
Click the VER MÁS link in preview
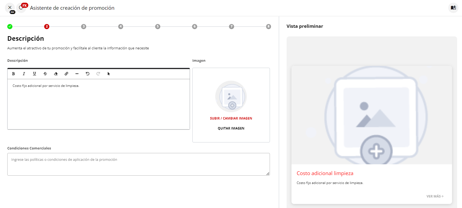[x=435, y=196]
